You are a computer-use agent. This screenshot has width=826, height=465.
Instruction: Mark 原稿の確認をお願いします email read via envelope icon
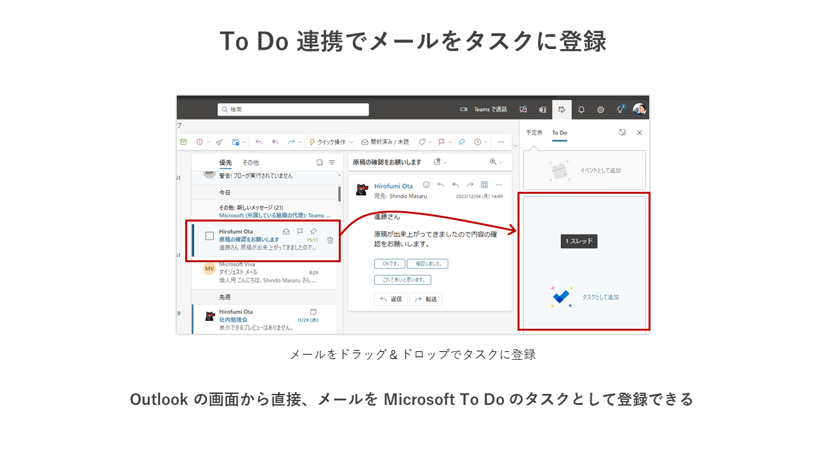286,231
